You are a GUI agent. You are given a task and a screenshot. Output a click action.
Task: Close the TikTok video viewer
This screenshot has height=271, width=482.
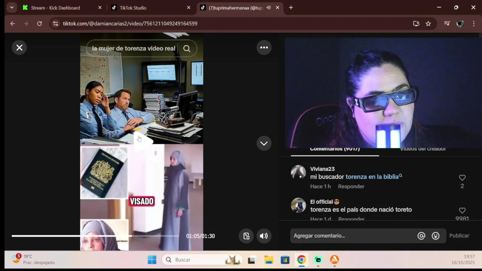19,47
